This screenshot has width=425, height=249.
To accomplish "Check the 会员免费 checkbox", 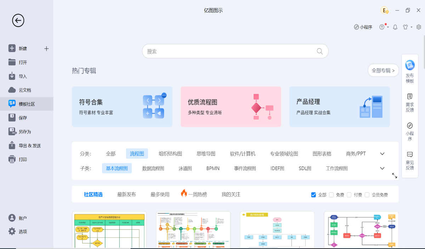I will coord(367,195).
